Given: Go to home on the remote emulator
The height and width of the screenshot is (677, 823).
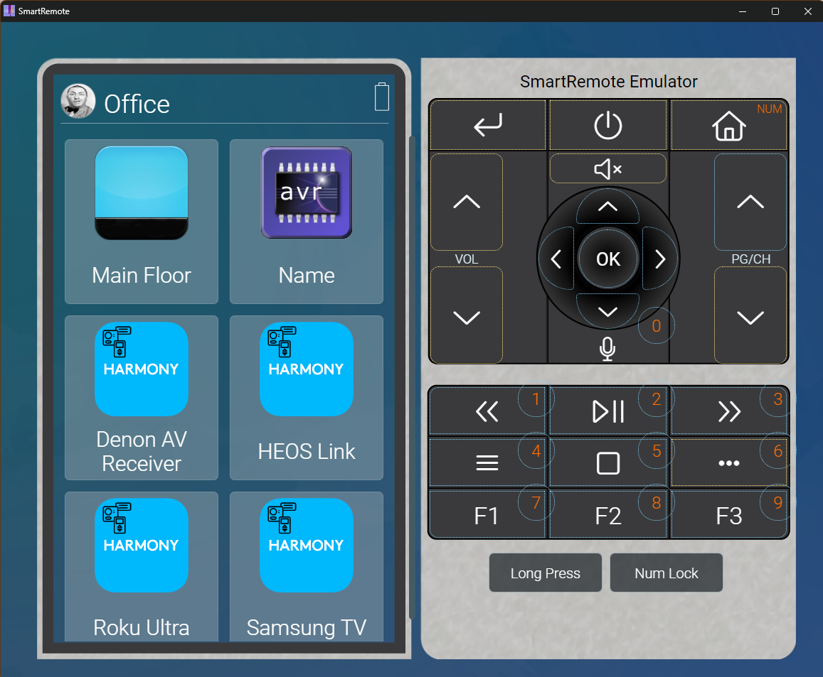Looking at the screenshot, I should click(728, 125).
